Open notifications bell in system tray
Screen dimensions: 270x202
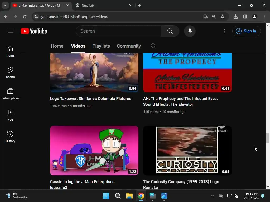point(263,196)
